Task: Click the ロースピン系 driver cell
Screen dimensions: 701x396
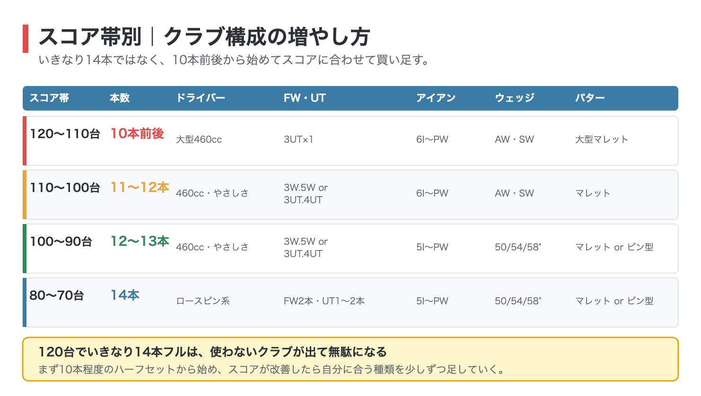Action: click(x=203, y=301)
